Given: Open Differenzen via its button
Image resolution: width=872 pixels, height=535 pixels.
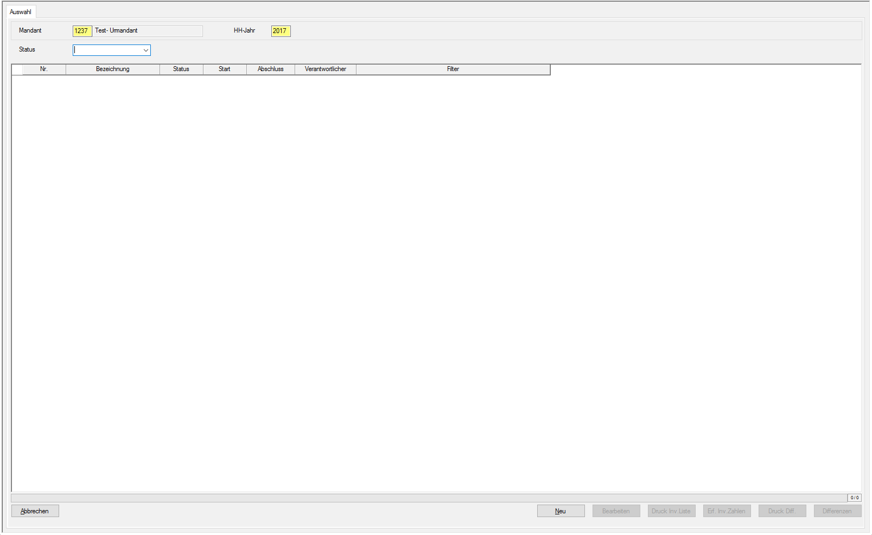Looking at the screenshot, I should tap(837, 511).
